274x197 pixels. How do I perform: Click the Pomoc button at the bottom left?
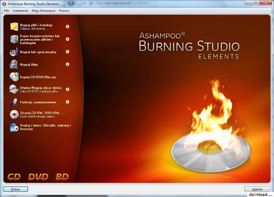[16, 189]
